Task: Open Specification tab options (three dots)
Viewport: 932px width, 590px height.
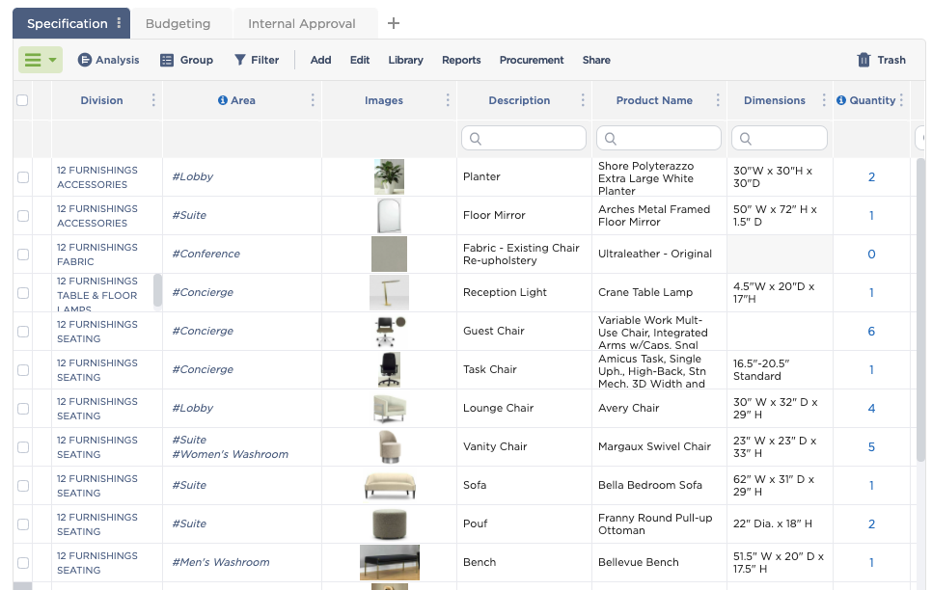Action: tap(119, 23)
